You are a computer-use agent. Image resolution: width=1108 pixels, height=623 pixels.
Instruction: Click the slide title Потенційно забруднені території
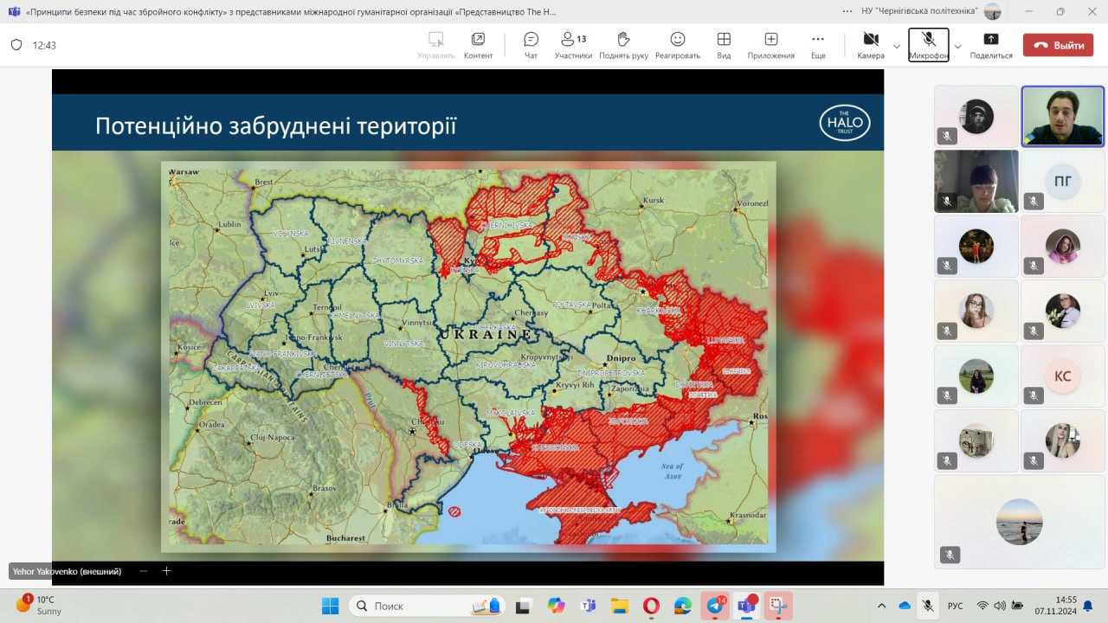click(275, 126)
